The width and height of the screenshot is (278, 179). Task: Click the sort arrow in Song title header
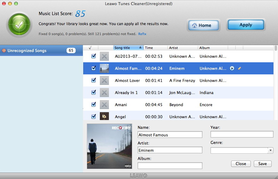tap(140, 47)
